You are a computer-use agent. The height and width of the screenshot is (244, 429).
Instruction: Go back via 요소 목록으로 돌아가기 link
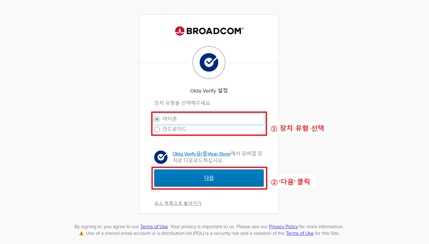pyautogui.click(x=178, y=203)
